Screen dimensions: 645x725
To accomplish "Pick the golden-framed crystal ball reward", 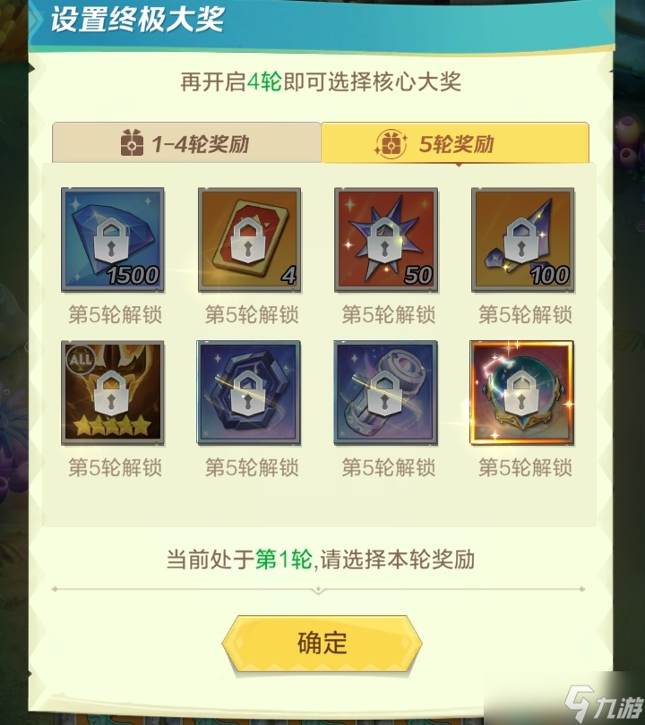I will coord(522,393).
